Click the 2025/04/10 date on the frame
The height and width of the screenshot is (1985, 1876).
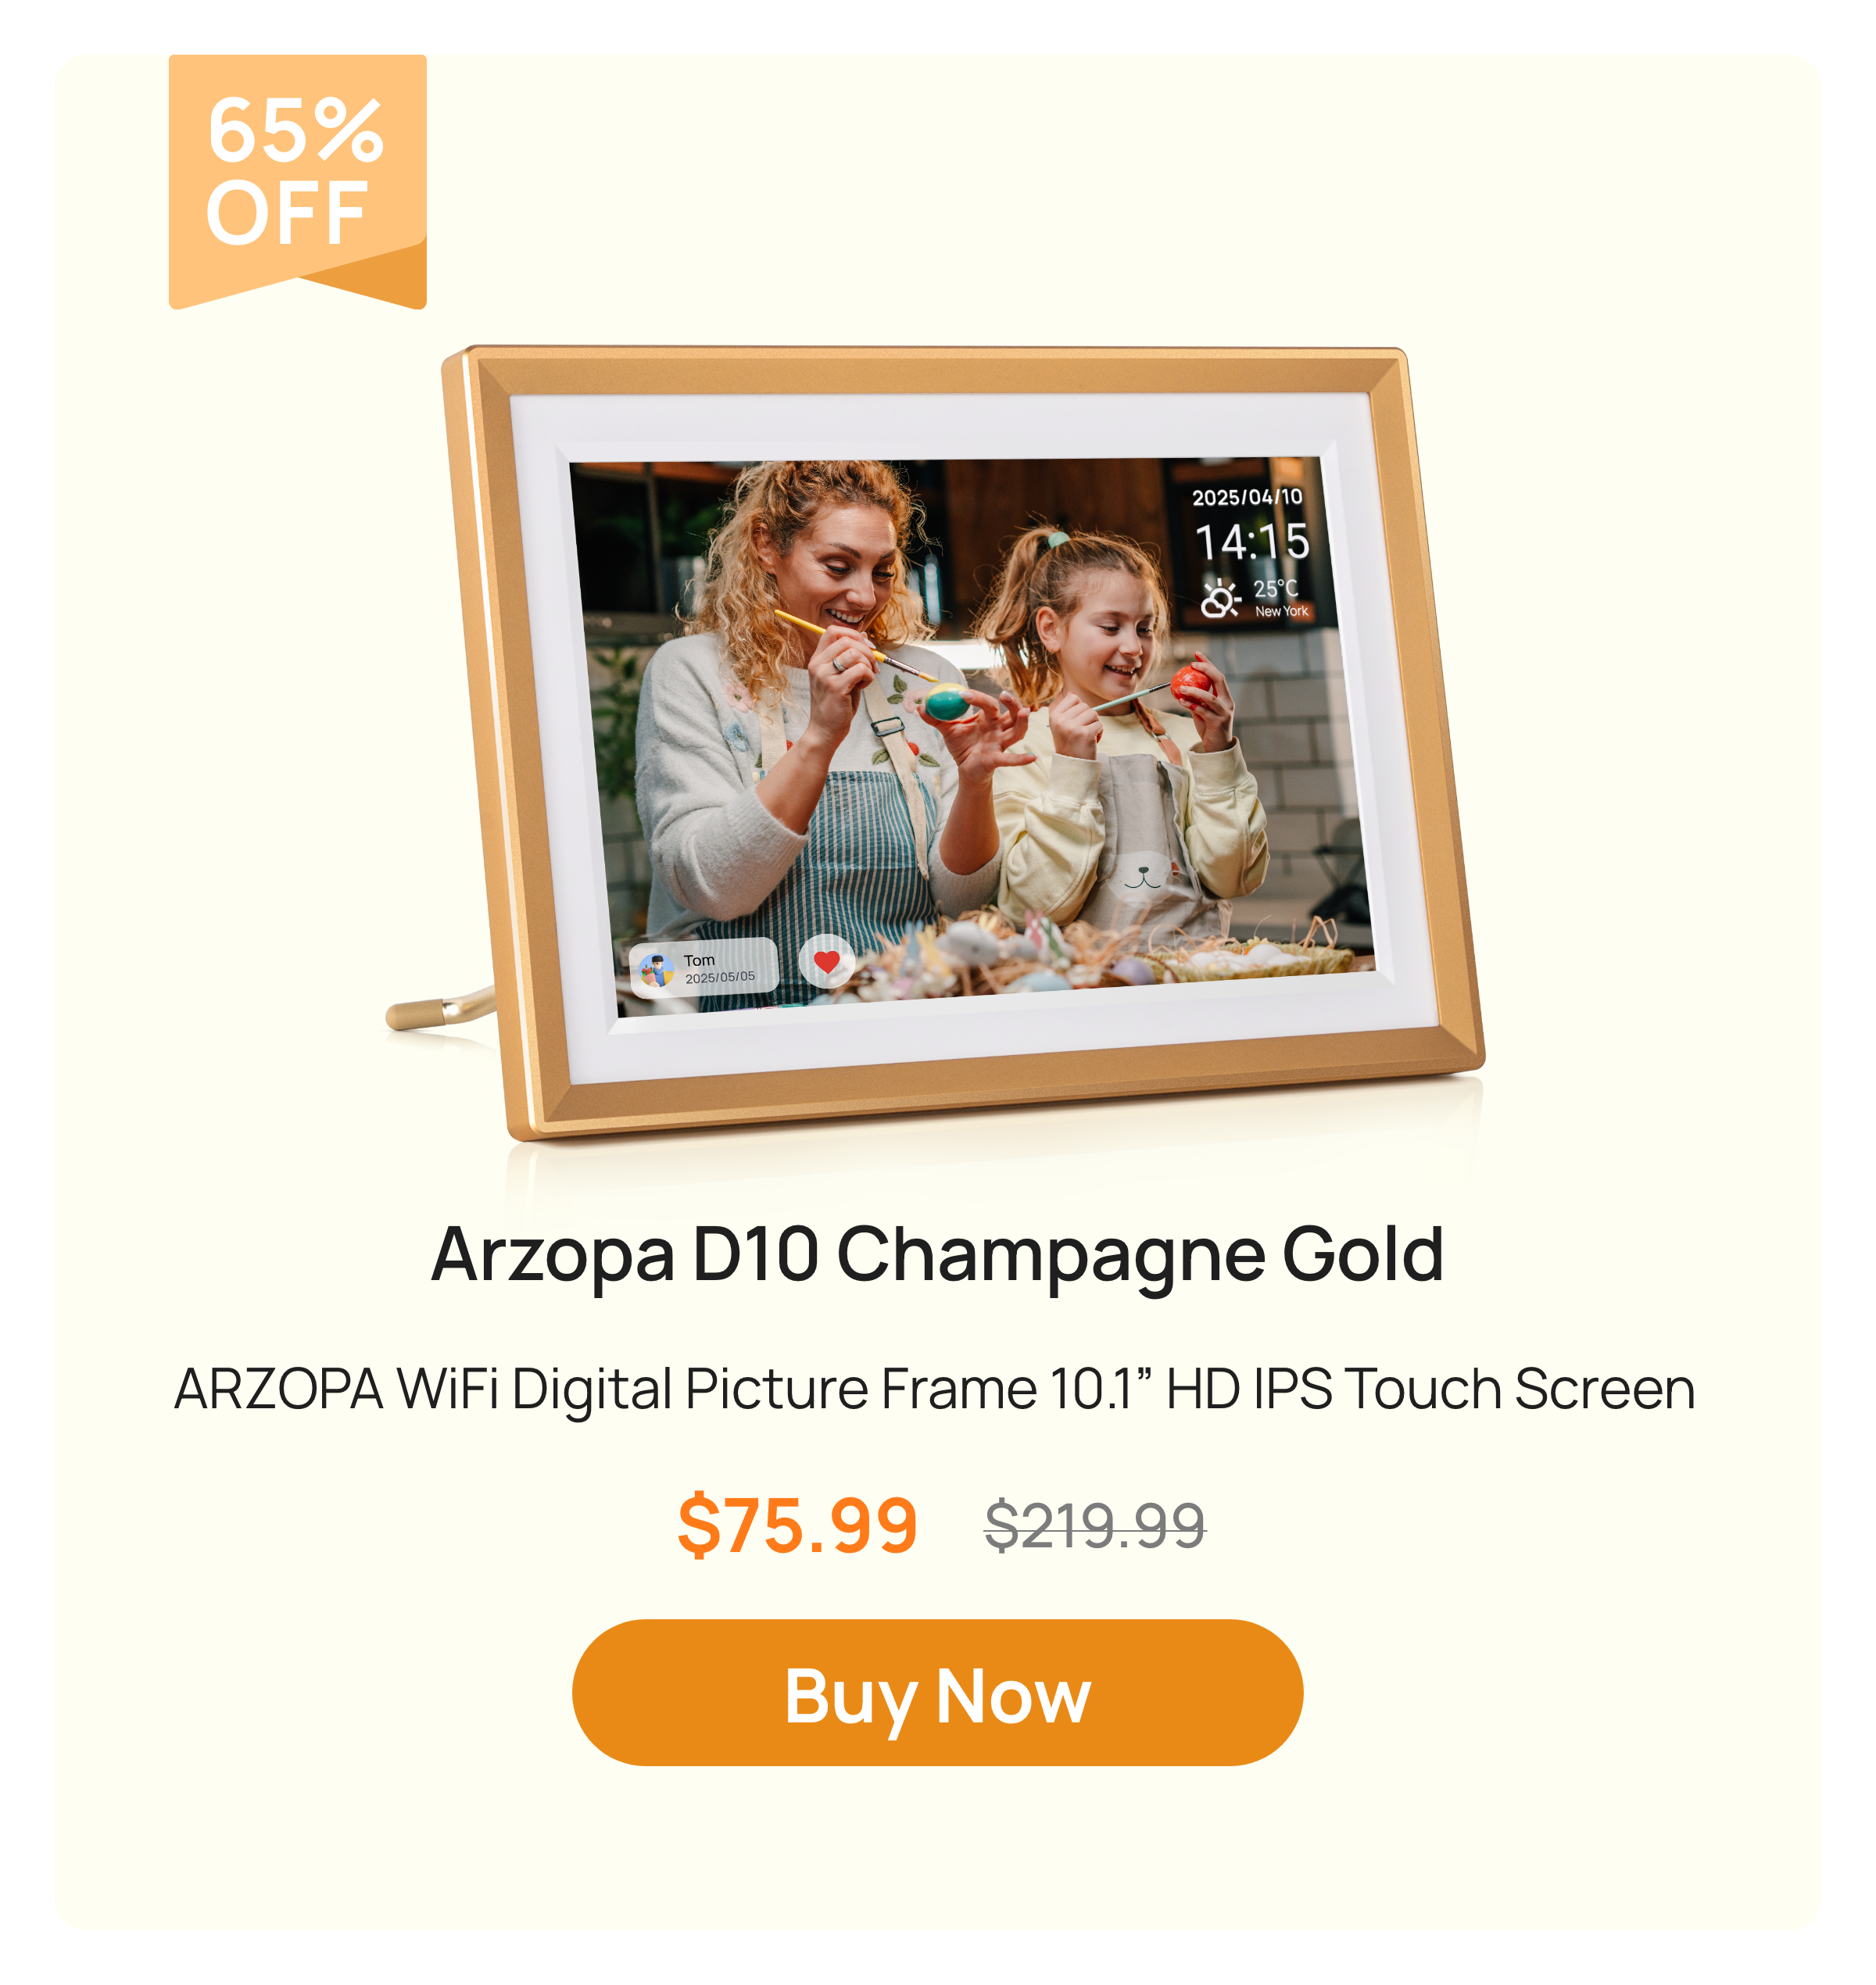tap(1247, 497)
